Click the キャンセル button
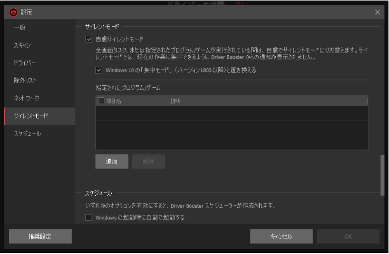 click(281, 237)
